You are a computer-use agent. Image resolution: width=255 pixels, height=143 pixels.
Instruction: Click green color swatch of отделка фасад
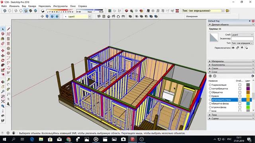click(248, 107)
